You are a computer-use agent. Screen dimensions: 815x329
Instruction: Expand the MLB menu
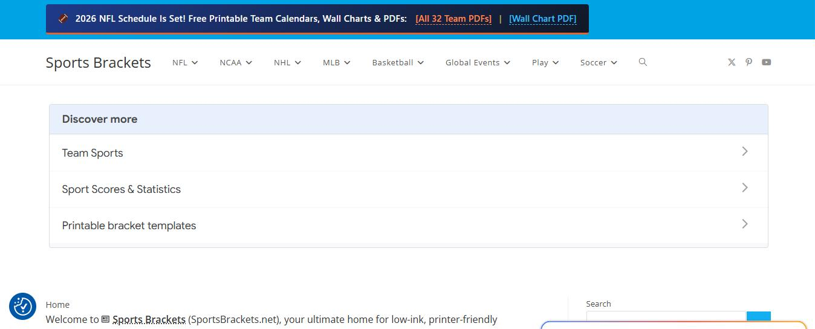pyautogui.click(x=337, y=62)
